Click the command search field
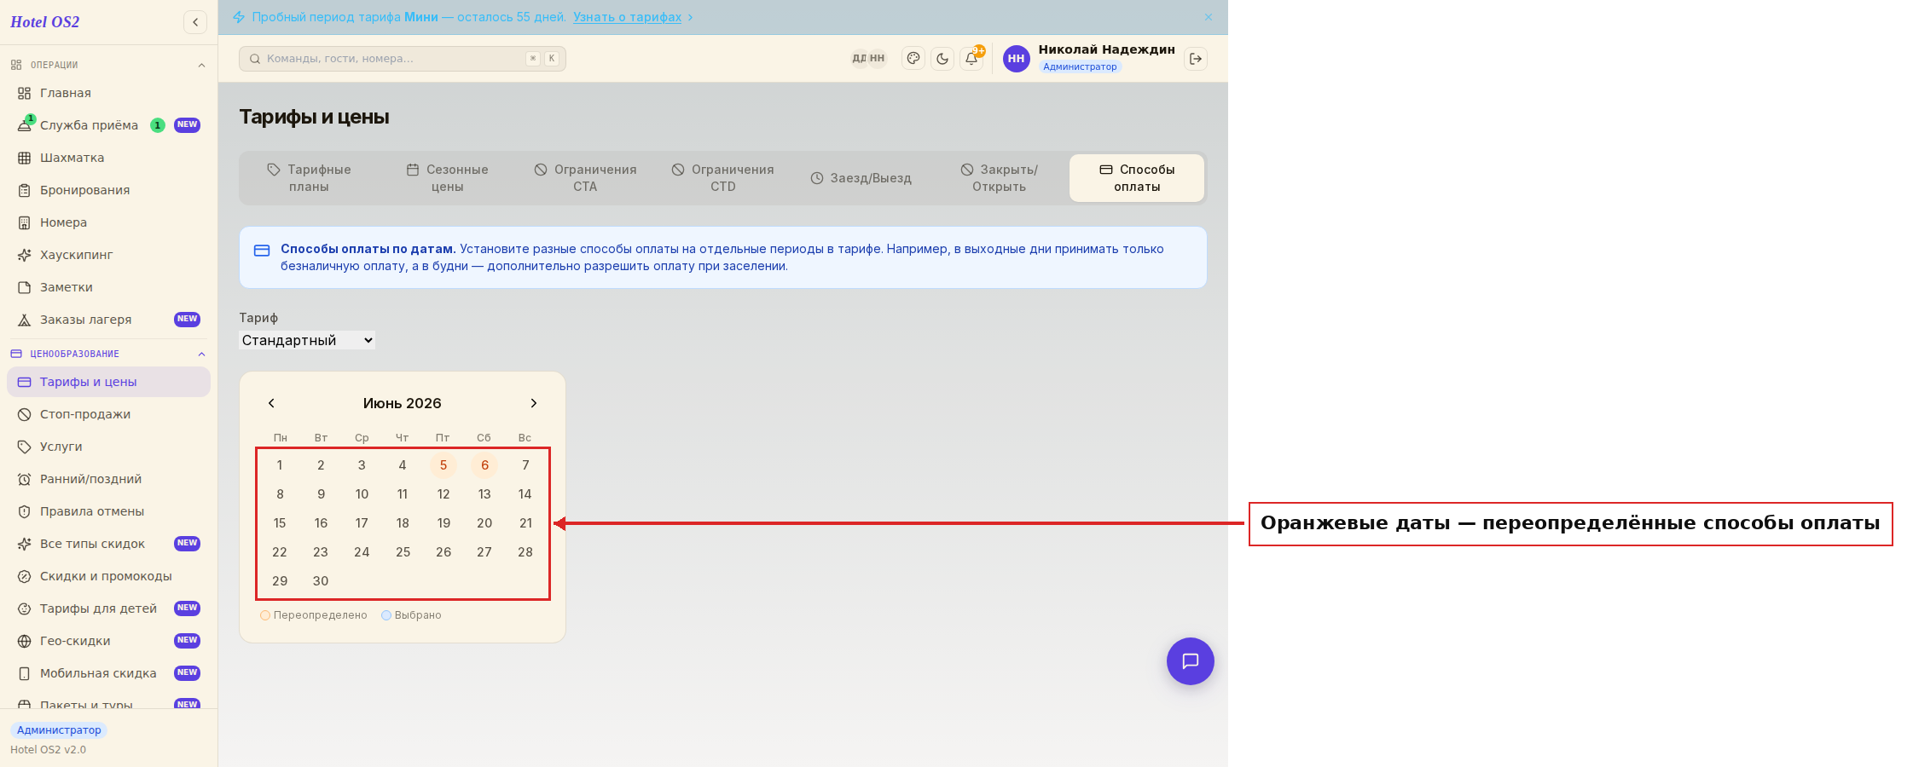Image resolution: width=1913 pixels, height=767 pixels. [403, 59]
